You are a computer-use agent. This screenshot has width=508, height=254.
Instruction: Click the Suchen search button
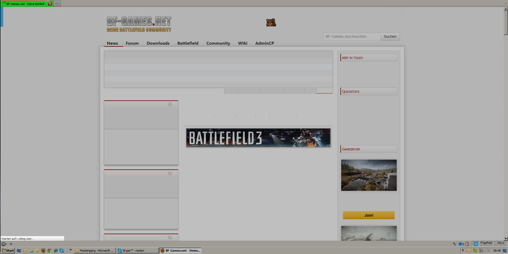point(390,36)
